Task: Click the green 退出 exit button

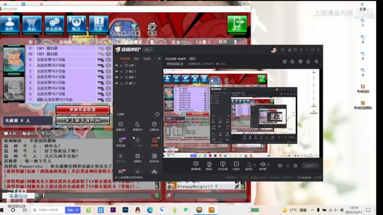Action: click(237, 24)
